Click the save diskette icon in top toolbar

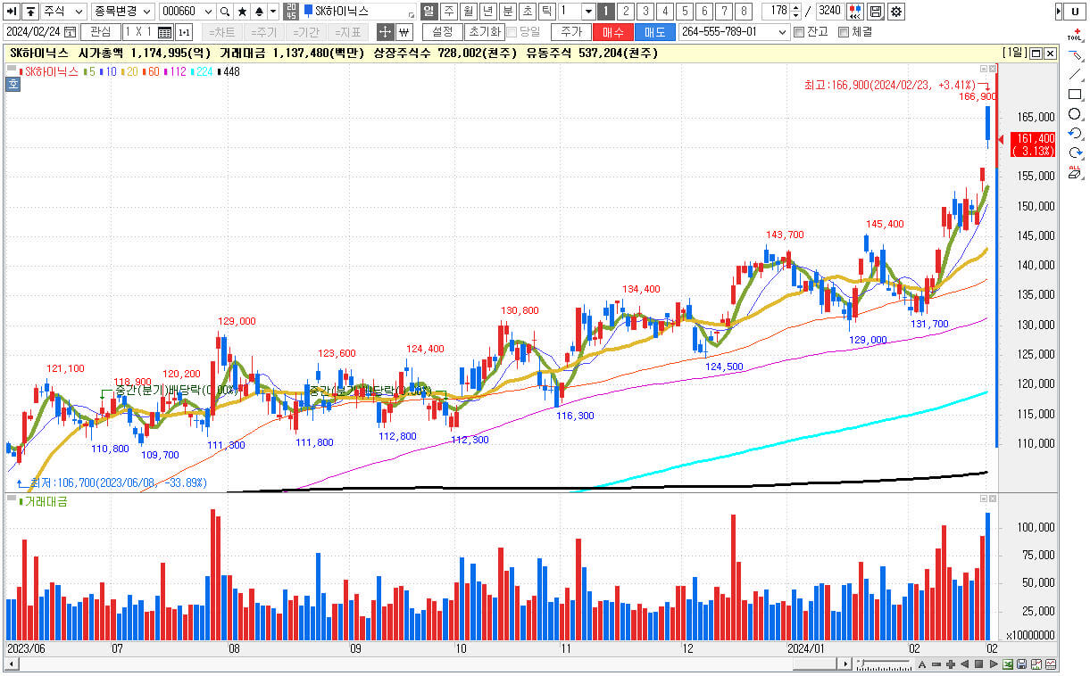(x=876, y=12)
